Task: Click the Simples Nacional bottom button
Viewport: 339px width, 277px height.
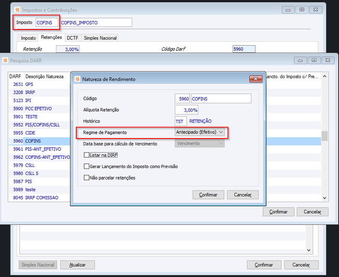Action: click(38, 265)
